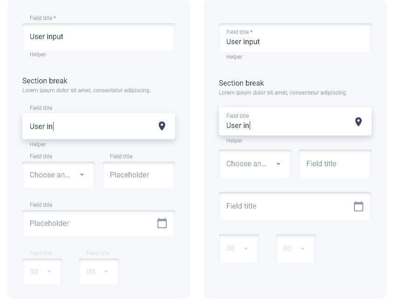
Task: Open calendar icon in right Field title field
Action: [359, 206]
